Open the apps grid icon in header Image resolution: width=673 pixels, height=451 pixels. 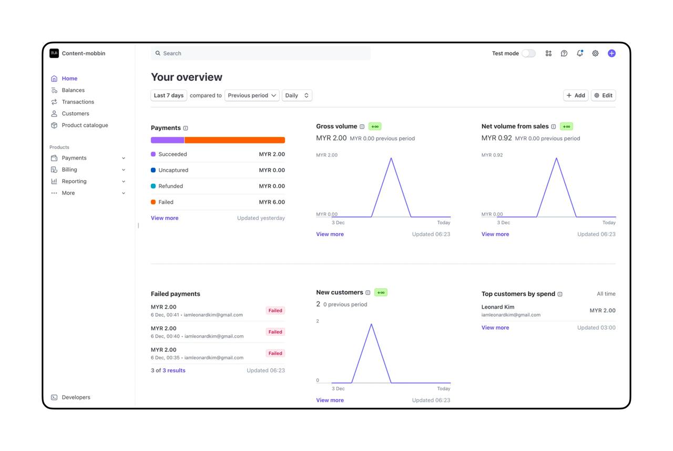[548, 53]
